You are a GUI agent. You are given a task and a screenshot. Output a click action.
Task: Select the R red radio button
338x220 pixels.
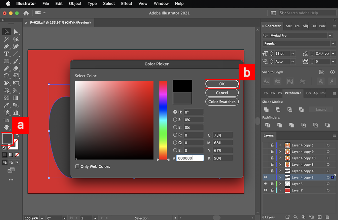pyautogui.click(x=175, y=135)
